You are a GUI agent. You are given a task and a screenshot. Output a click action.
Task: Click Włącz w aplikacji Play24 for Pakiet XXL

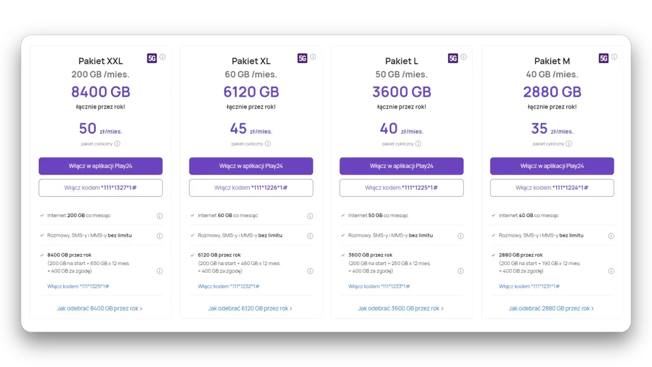click(x=101, y=166)
